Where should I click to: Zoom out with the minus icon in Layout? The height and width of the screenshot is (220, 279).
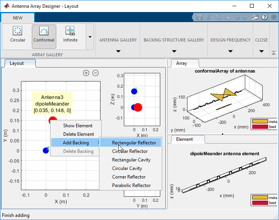(x=95, y=73)
